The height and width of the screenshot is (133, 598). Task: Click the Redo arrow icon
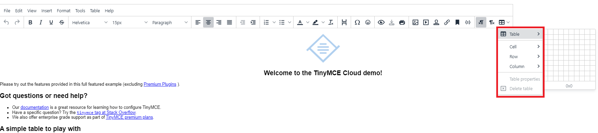click(x=17, y=22)
